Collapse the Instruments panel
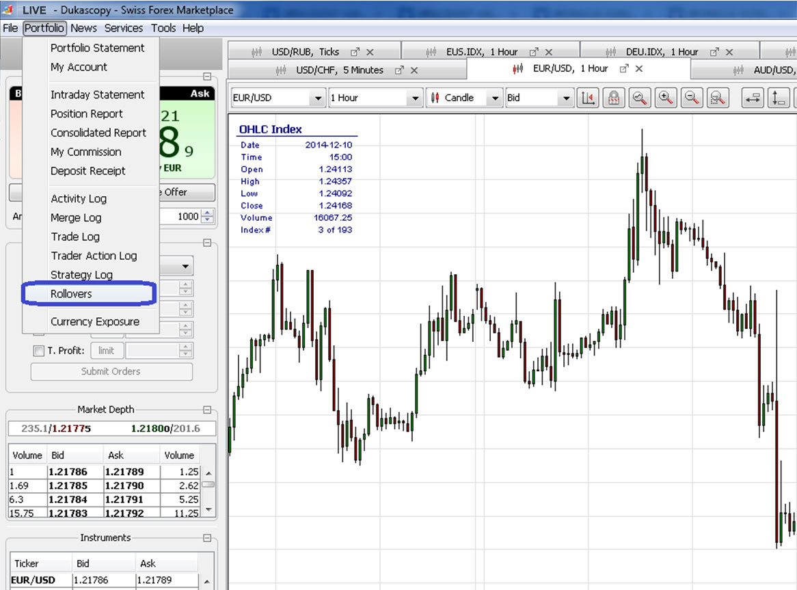This screenshot has height=590, width=797. [x=207, y=537]
